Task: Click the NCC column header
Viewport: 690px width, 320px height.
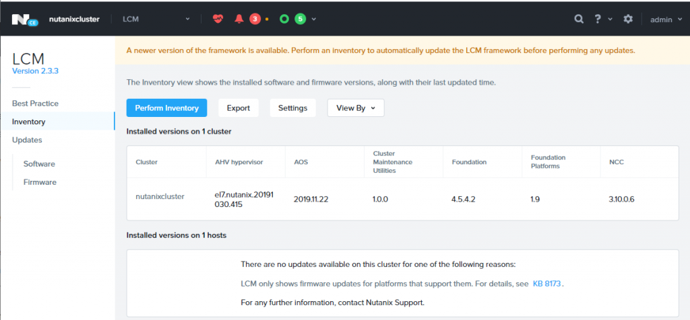Action: pos(616,162)
